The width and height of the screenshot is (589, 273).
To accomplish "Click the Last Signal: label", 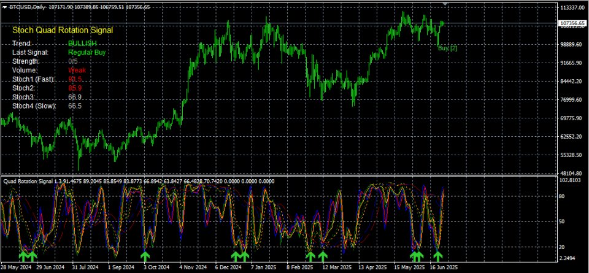I will (x=31, y=52).
